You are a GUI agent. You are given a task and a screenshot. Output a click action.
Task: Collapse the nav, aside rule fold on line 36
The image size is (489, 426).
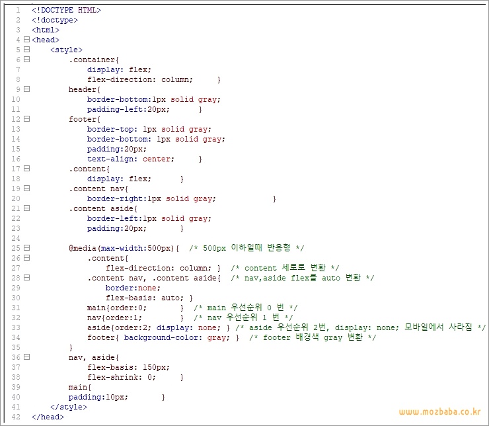click(27, 357)
